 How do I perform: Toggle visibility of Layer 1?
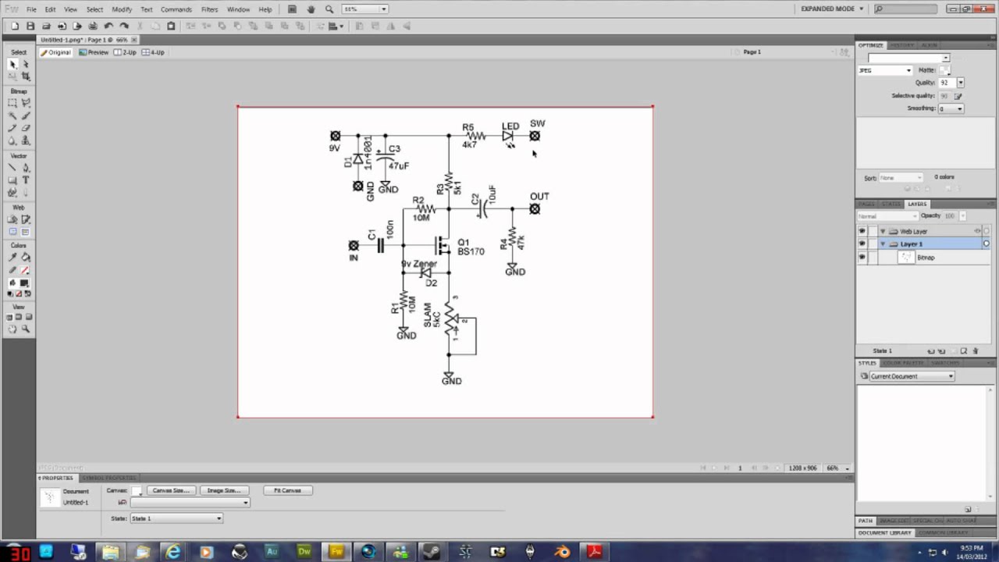coord(862,244)
